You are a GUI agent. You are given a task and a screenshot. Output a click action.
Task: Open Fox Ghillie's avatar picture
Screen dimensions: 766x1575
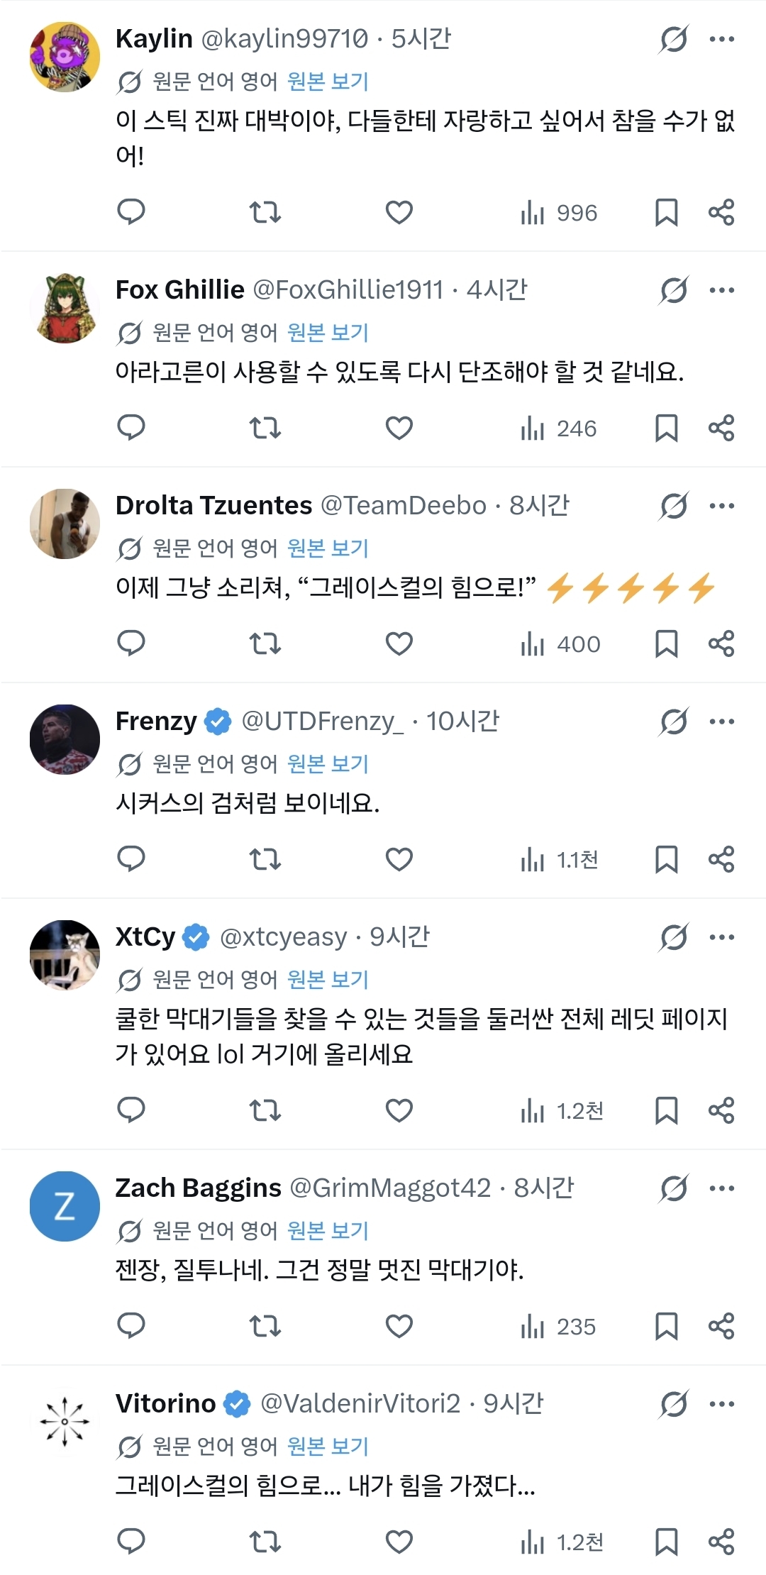pos(65,309)
